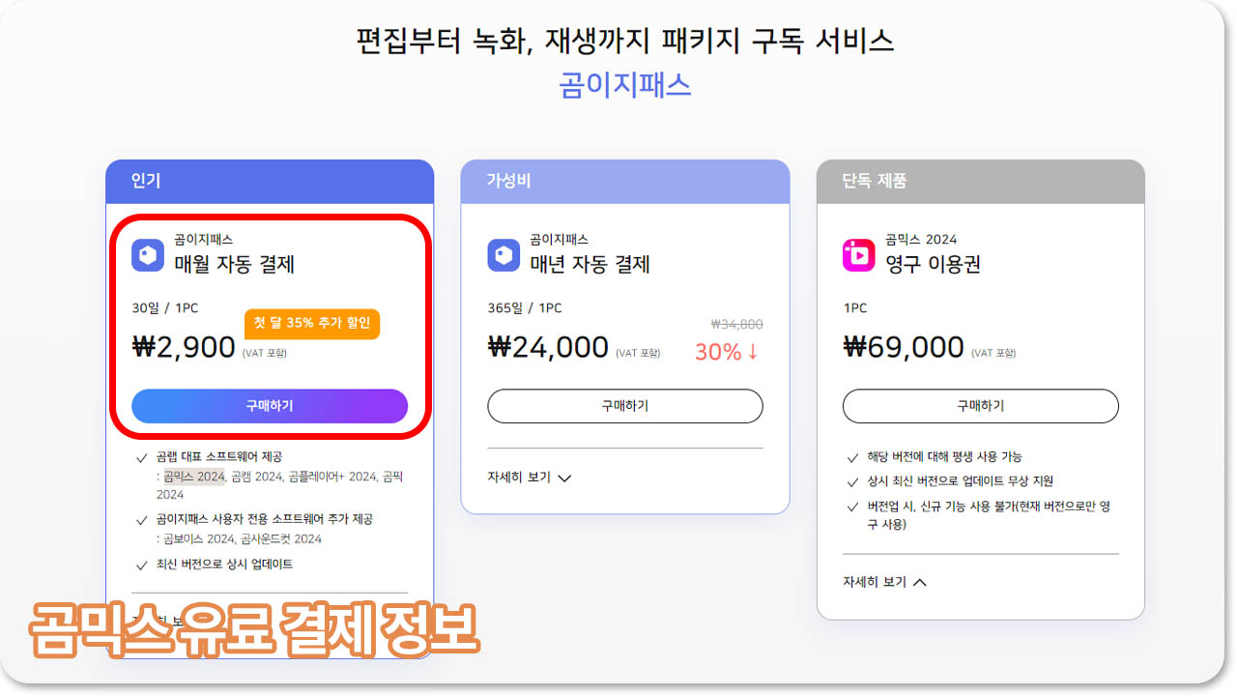This screenshot has width=1237, height=696.
Task: Click 구매하기 on the ₩69,000 permanent license
Action: coord(980,406)
